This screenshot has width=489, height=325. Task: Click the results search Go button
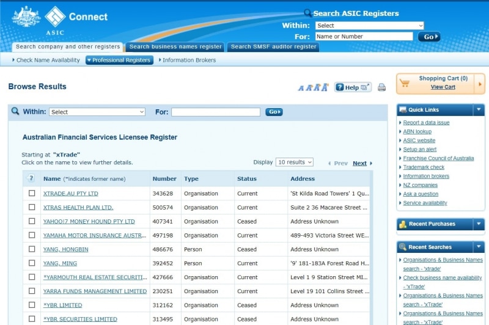274,112
